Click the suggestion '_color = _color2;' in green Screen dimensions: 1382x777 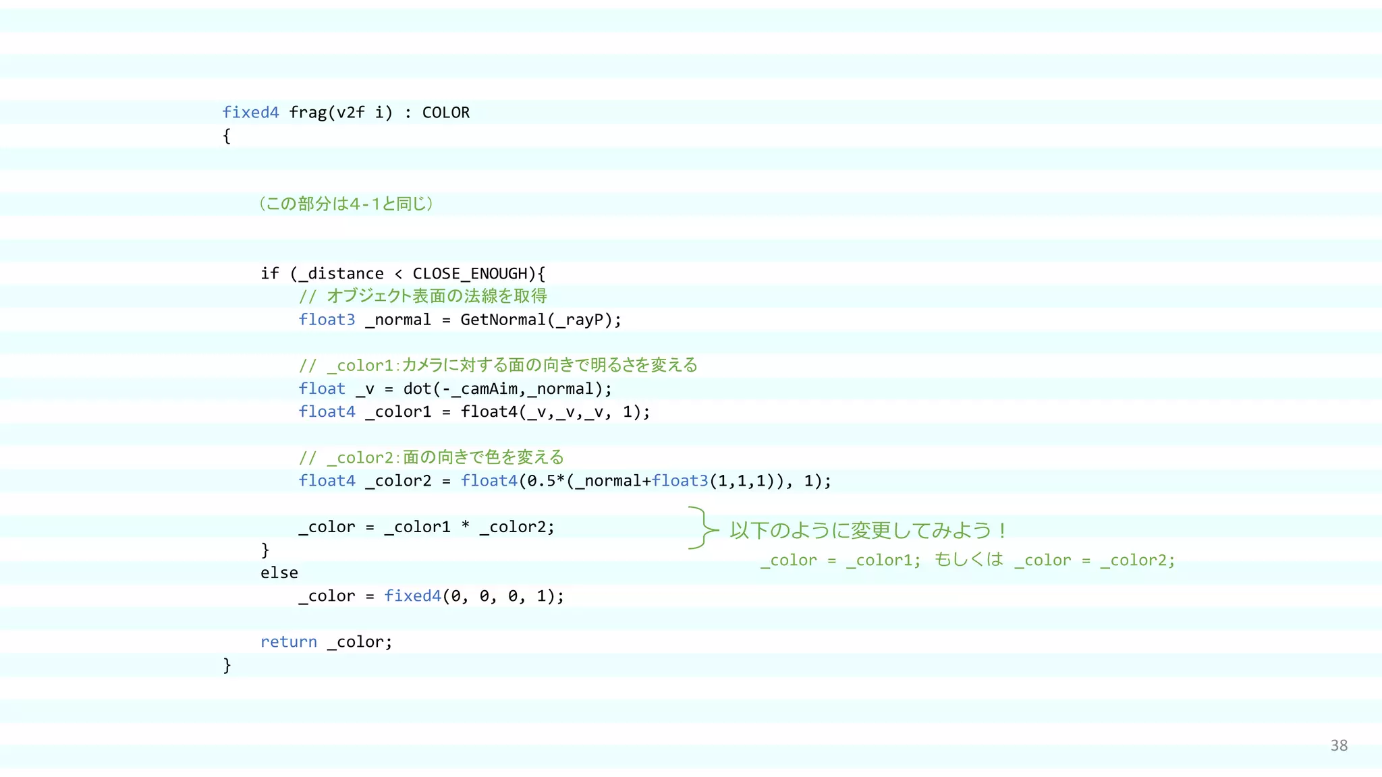click(x=1095, y=560)
